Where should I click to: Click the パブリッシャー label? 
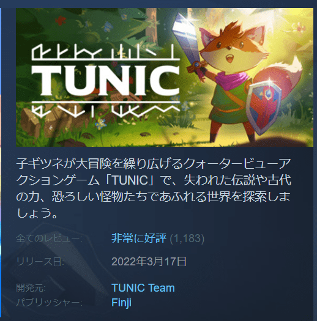click(x=49, y=303)
